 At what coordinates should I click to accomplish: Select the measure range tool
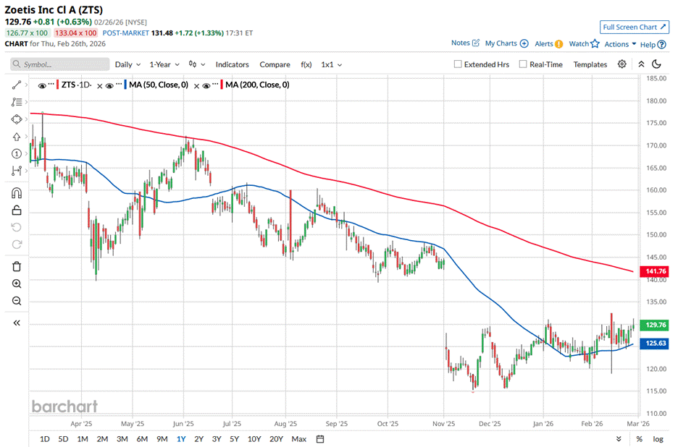click(x=17, y=171)
